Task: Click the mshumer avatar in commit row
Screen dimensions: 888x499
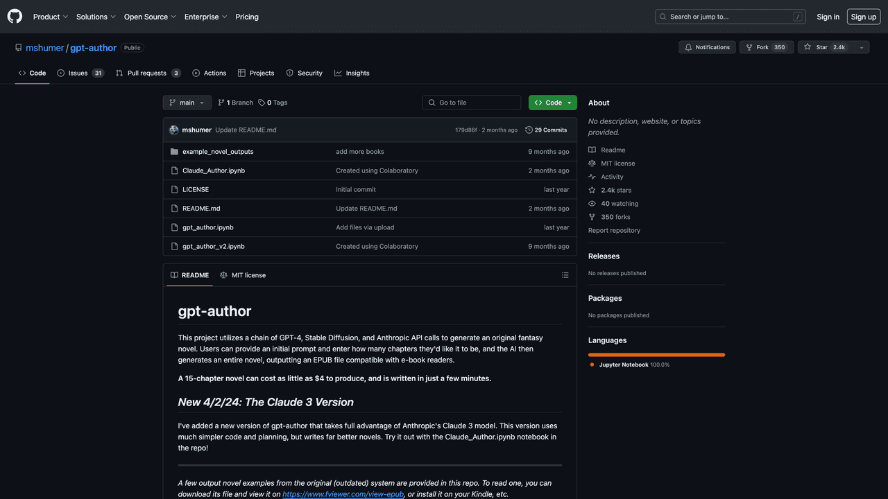Action: [174, 130]
